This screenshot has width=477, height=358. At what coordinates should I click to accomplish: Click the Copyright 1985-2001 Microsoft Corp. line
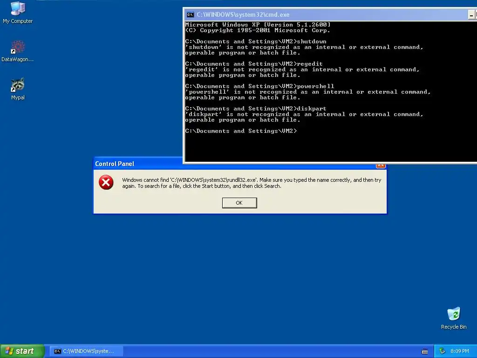tap(258, 30)
